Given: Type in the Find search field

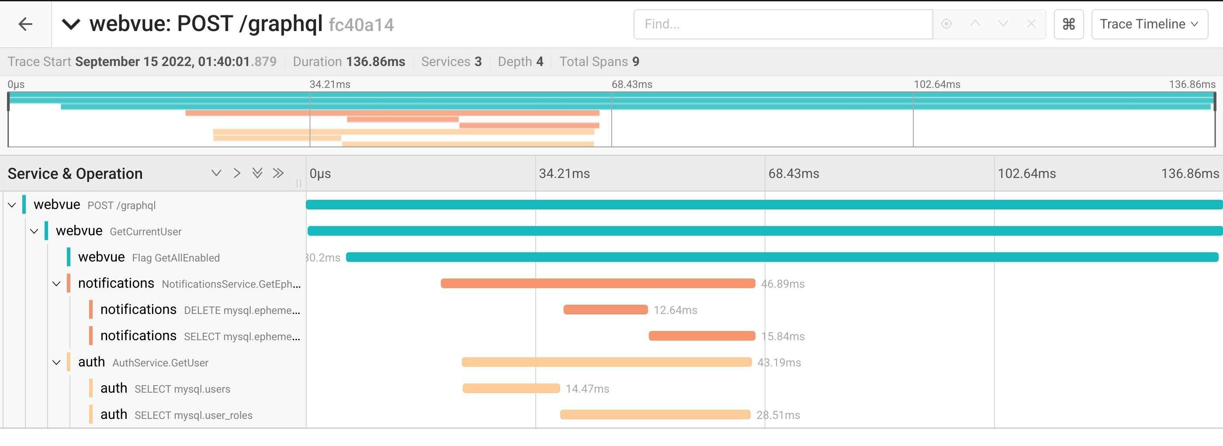Looking at the screenshot, I should pos(783,24).
